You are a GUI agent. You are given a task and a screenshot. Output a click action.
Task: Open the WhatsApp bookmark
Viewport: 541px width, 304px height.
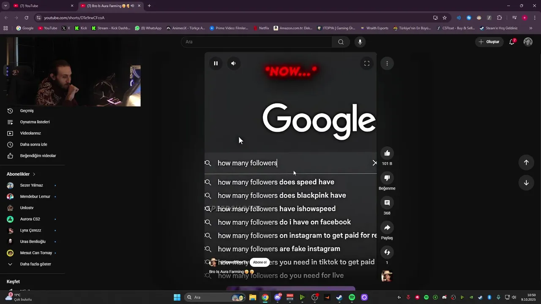pyautogui.click(x=148, y=28)
